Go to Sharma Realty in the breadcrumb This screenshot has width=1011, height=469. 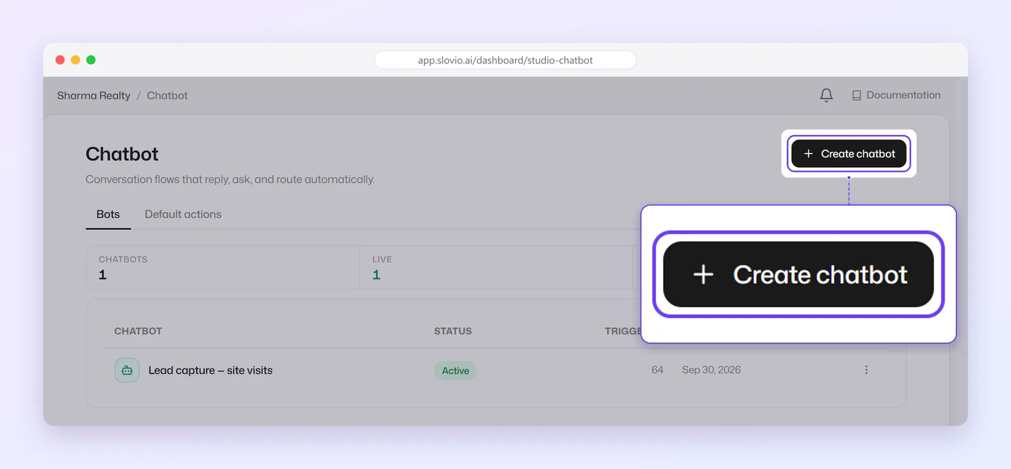point(94,96)
